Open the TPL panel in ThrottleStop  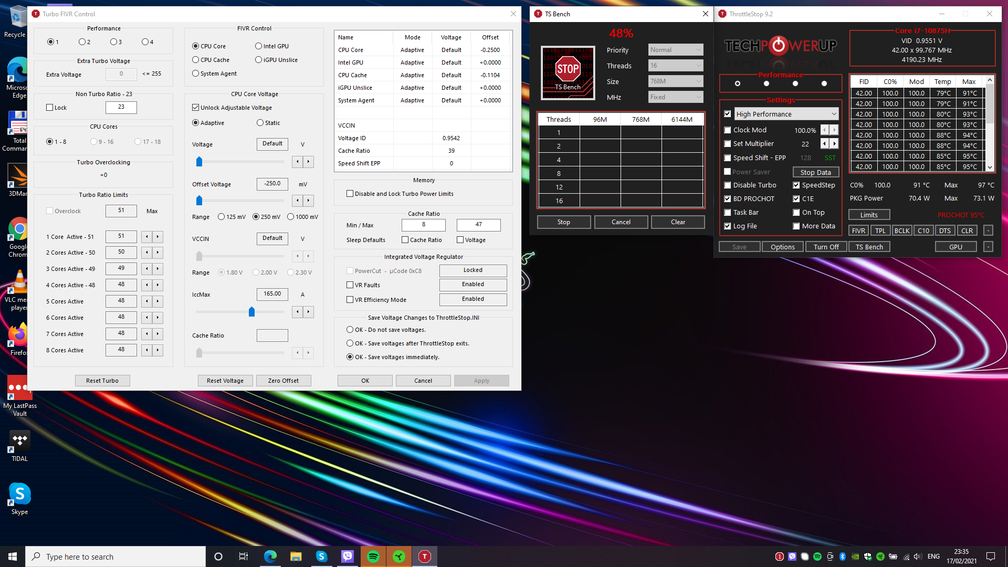click(x=880, y=231)
